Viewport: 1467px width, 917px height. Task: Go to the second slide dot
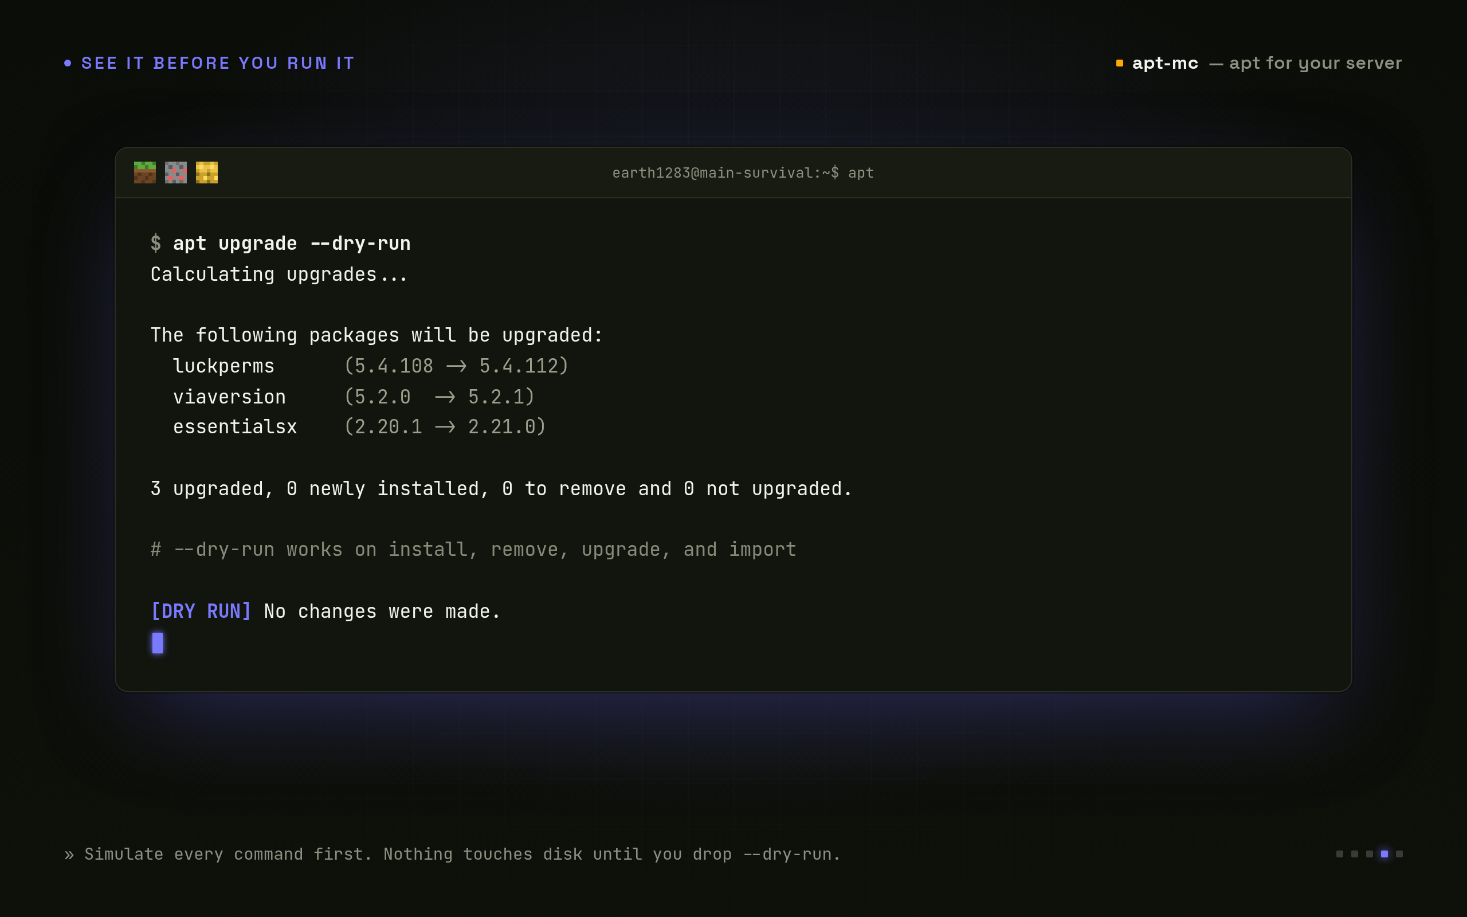[1355, 854]
